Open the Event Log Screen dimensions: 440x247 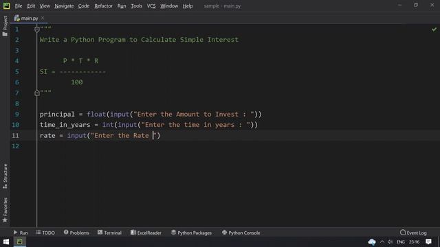(413, 233)
